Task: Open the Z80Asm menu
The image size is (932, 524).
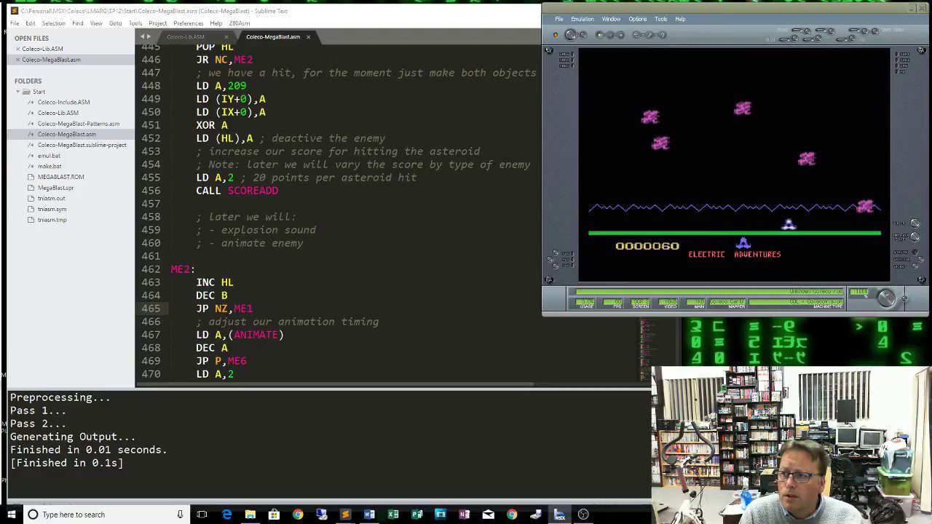Action: pos(240,23)
